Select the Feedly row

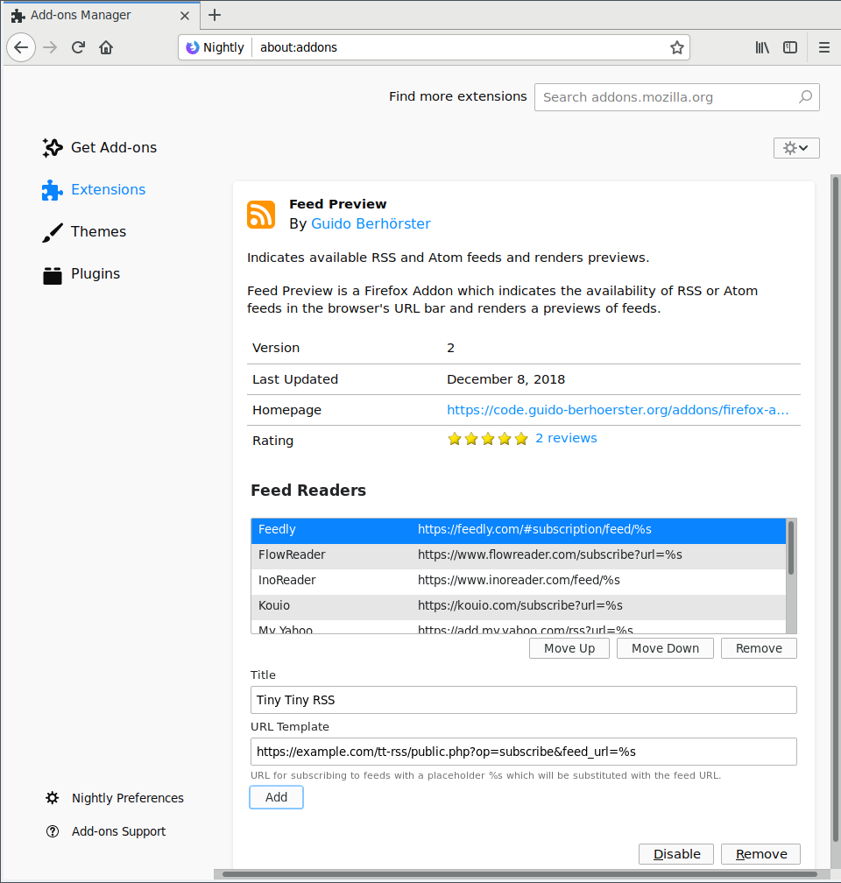point(519,530)
